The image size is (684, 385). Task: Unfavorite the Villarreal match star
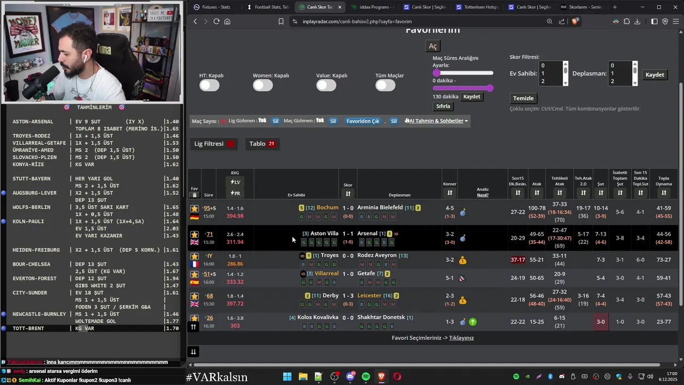click(x=195, y=274)
